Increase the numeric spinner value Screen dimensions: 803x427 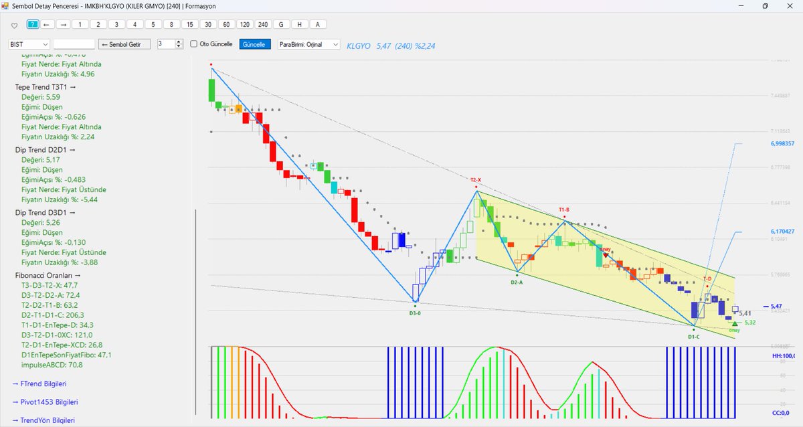(x=179, y=41)
